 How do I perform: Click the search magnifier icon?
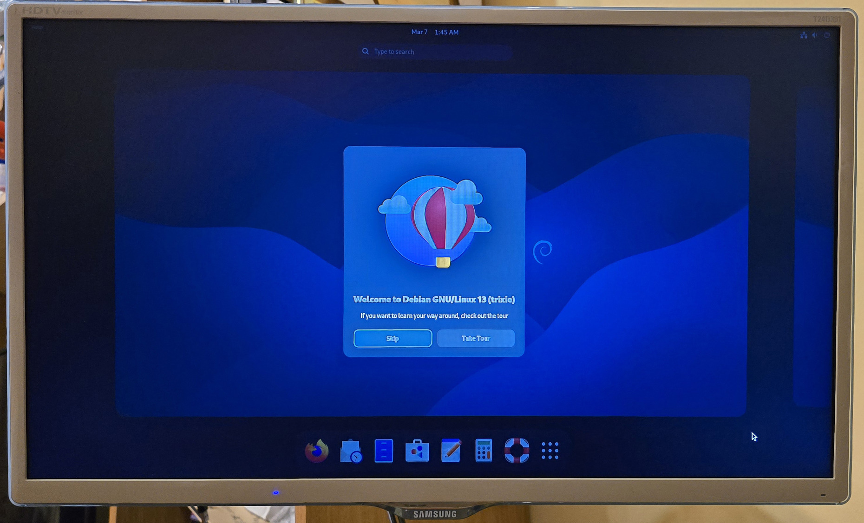[366, 52]
